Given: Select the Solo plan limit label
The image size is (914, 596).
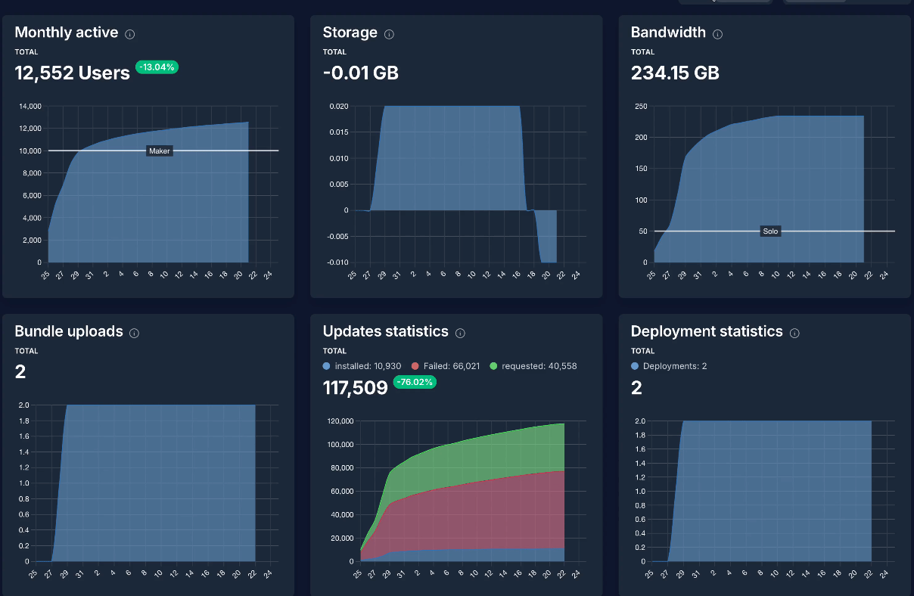Looking at the screenshot, I should click(x=770, y=231).
